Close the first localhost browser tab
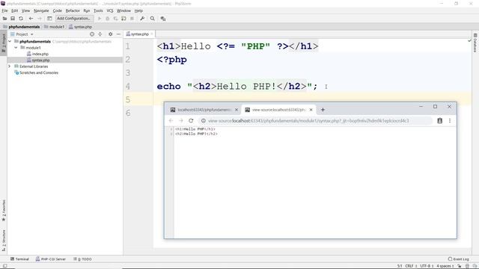The image size is (479, 269). click(237, 110)
